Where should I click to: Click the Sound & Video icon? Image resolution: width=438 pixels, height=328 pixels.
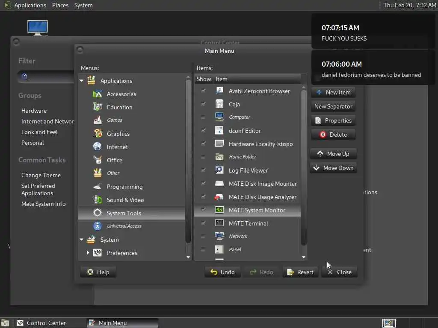pyautogui.click(x=97, y=200)
